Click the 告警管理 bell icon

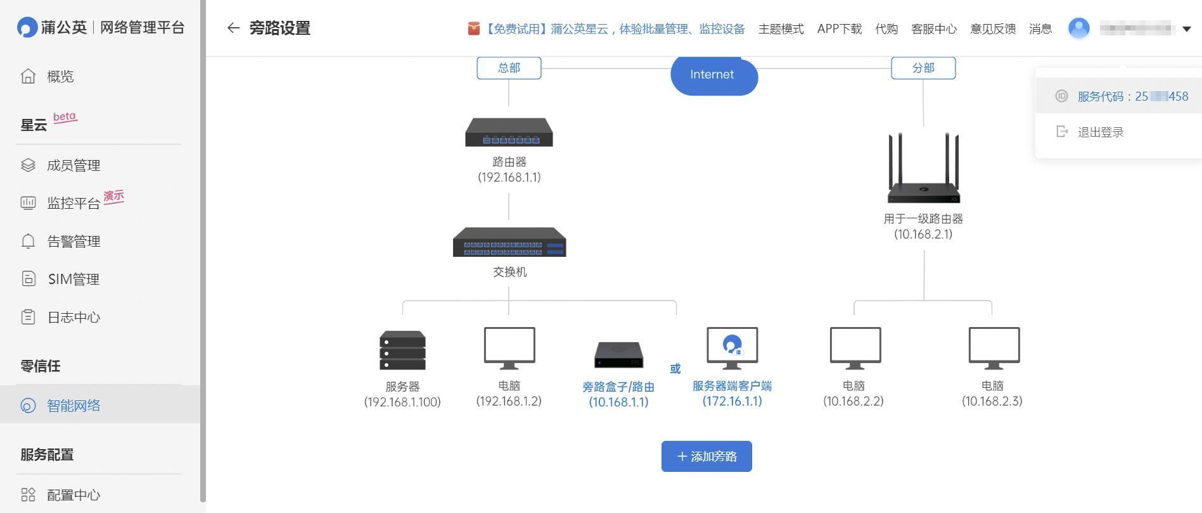click(28, 241)
